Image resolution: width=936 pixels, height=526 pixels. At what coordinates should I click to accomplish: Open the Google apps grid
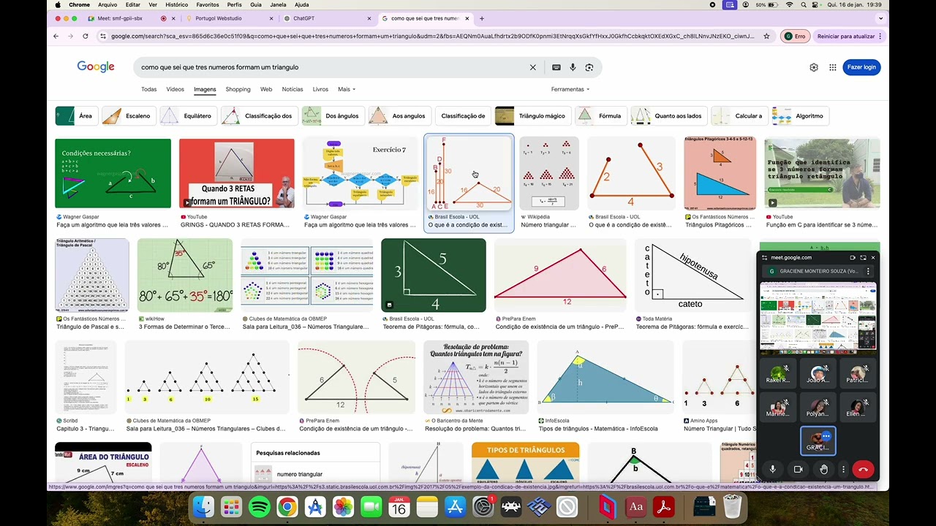click(x=832, y=67)
